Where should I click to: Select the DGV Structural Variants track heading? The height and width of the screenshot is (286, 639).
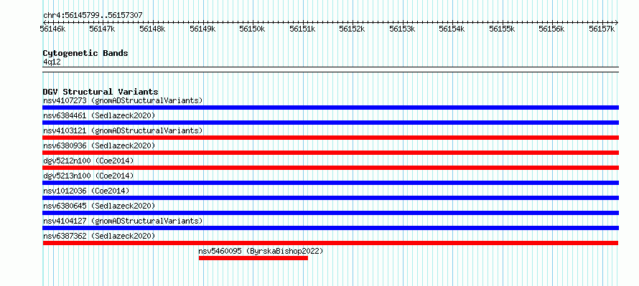(x=101, y=92)
